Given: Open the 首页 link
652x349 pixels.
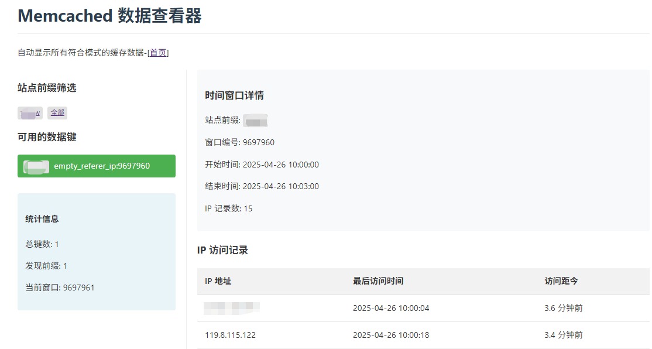Looking at the screenshot, I should tap(158, 53).
